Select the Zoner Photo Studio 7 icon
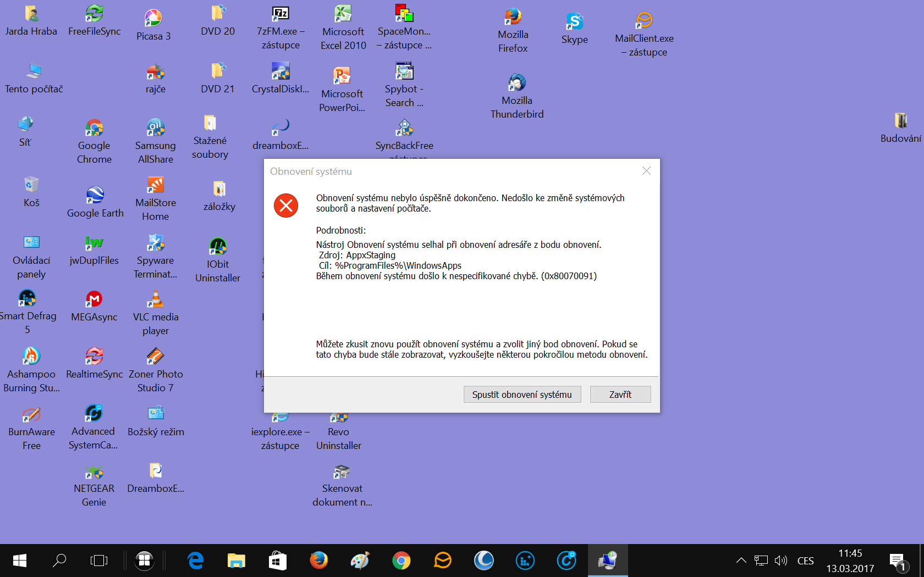Image resolution: width=924 pixels, height=577 pixels. (156, 370)
